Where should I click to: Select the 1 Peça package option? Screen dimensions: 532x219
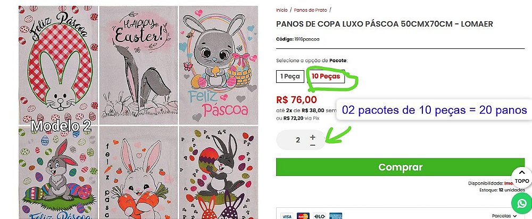click(x=291, y=77)
